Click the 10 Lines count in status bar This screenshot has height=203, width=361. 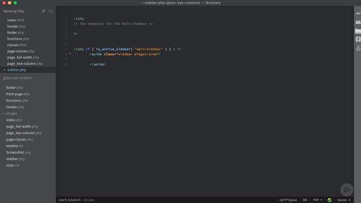[89, 200]
